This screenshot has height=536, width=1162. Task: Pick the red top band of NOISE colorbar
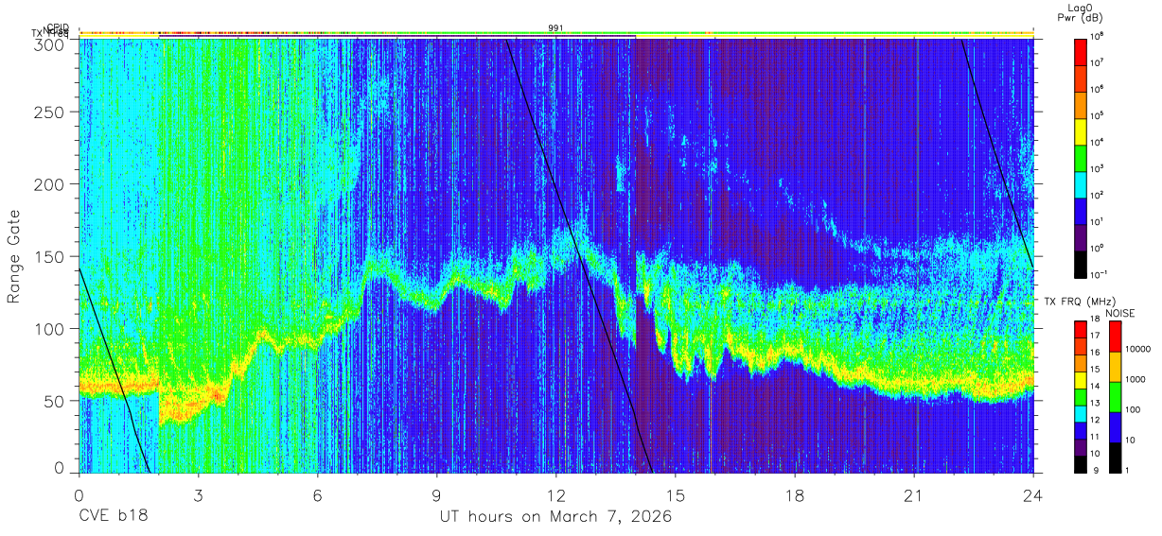[1114, 336]
